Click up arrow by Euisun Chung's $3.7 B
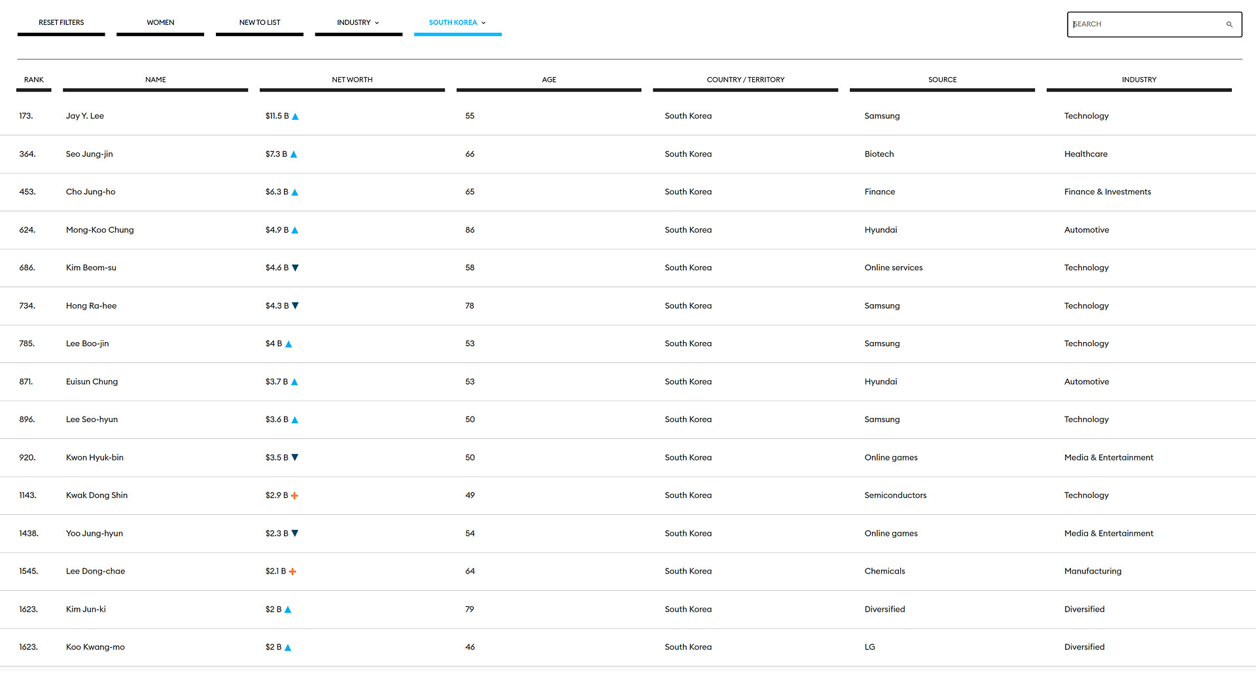This screenshot has width=1256, height=677. (294, 382)
